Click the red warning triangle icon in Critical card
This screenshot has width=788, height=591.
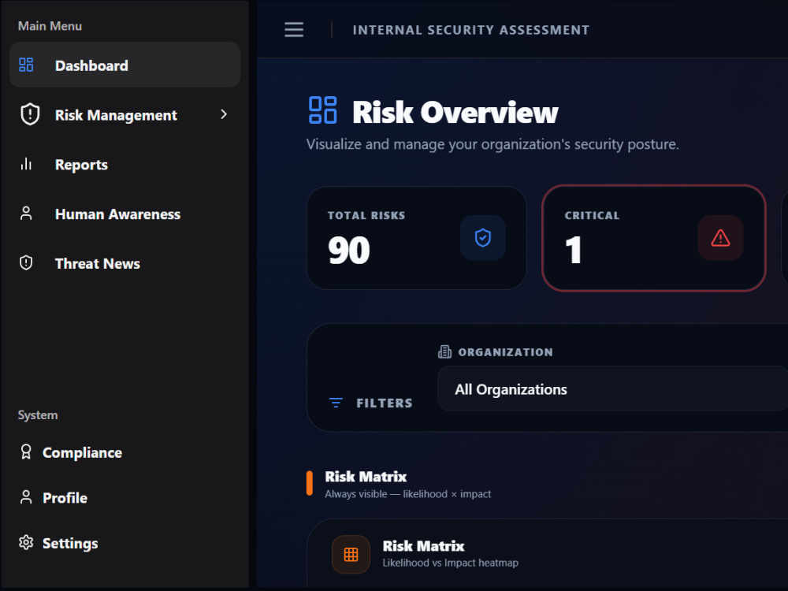tap(721, 238)
